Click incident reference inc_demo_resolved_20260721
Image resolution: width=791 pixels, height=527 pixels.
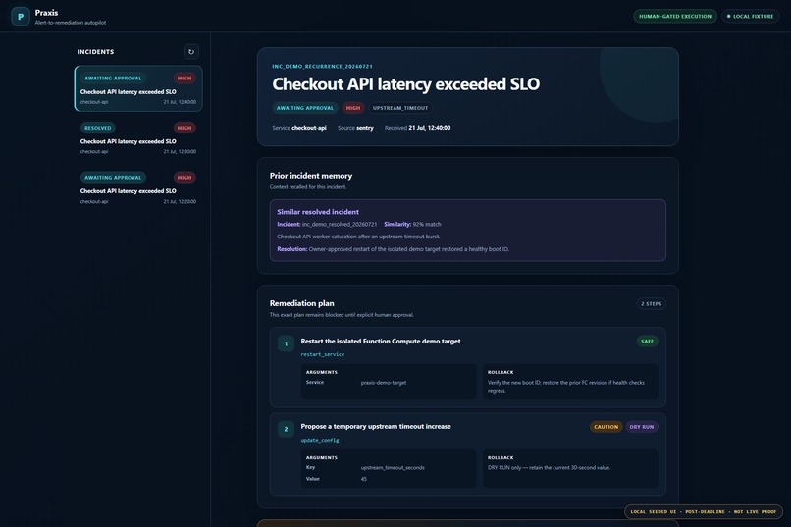click(339, 224)
